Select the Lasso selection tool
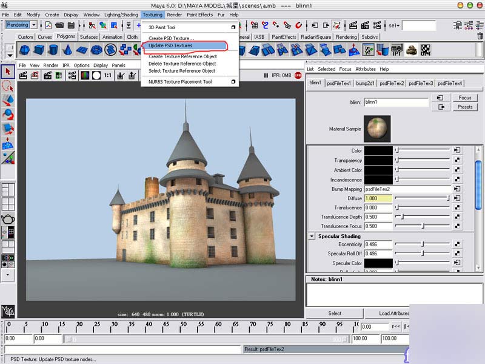This screenshot has width=485, height=364. [8, 86]
